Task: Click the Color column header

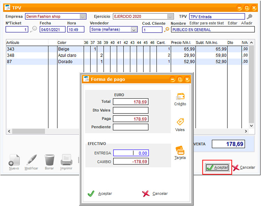Action: click(x=70, y=43)
